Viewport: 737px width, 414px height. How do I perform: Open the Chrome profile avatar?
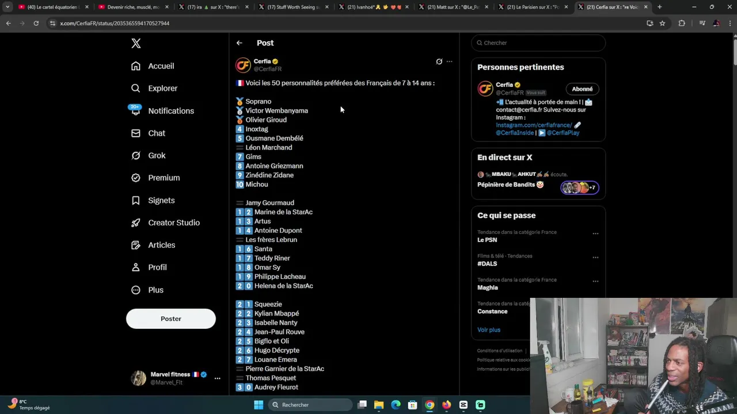(x=716, y=23)
